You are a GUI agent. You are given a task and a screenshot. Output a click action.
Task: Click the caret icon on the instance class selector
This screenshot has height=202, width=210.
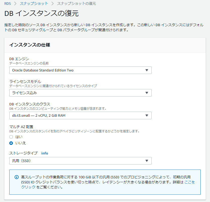tap(147, 115)
